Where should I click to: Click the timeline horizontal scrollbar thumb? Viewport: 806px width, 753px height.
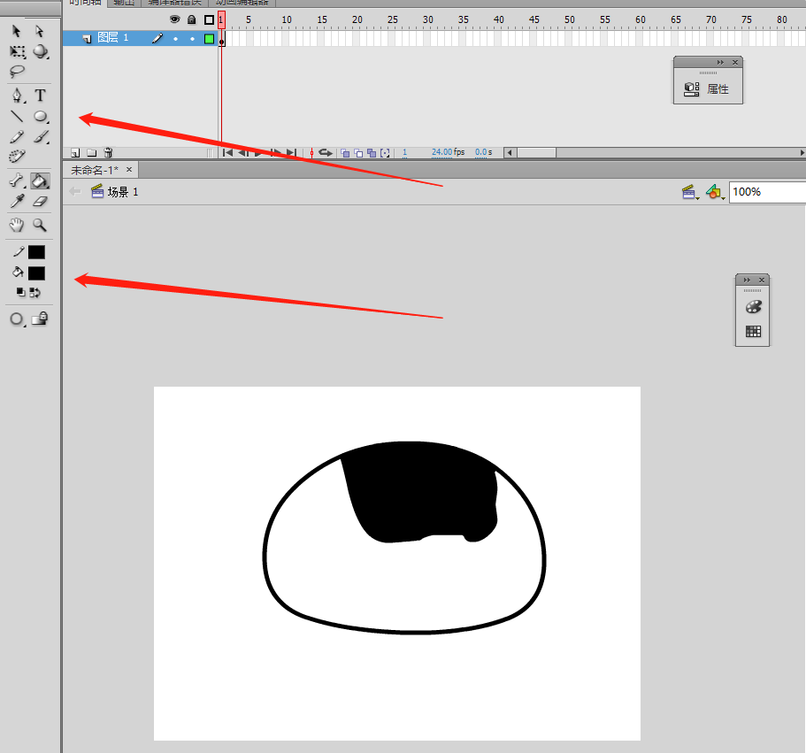pyautogui.click(x=537, y=153)
